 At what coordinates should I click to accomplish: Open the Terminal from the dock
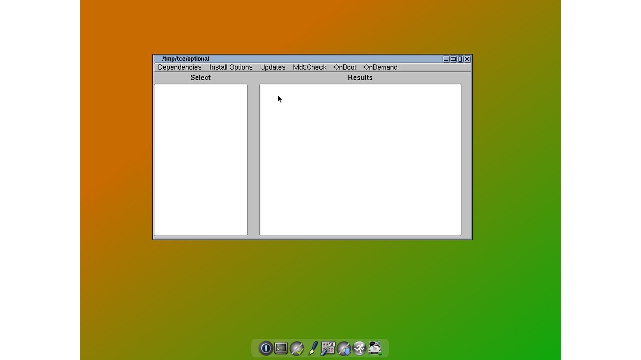[281, 348]
